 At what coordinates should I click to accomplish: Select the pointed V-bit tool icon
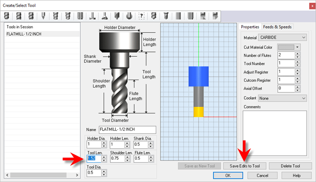point(43,16)
